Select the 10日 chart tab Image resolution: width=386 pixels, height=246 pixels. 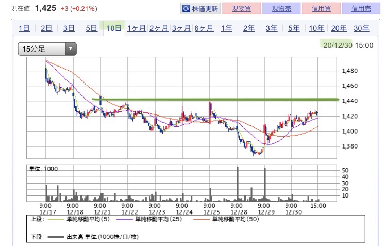coord(114,28)
